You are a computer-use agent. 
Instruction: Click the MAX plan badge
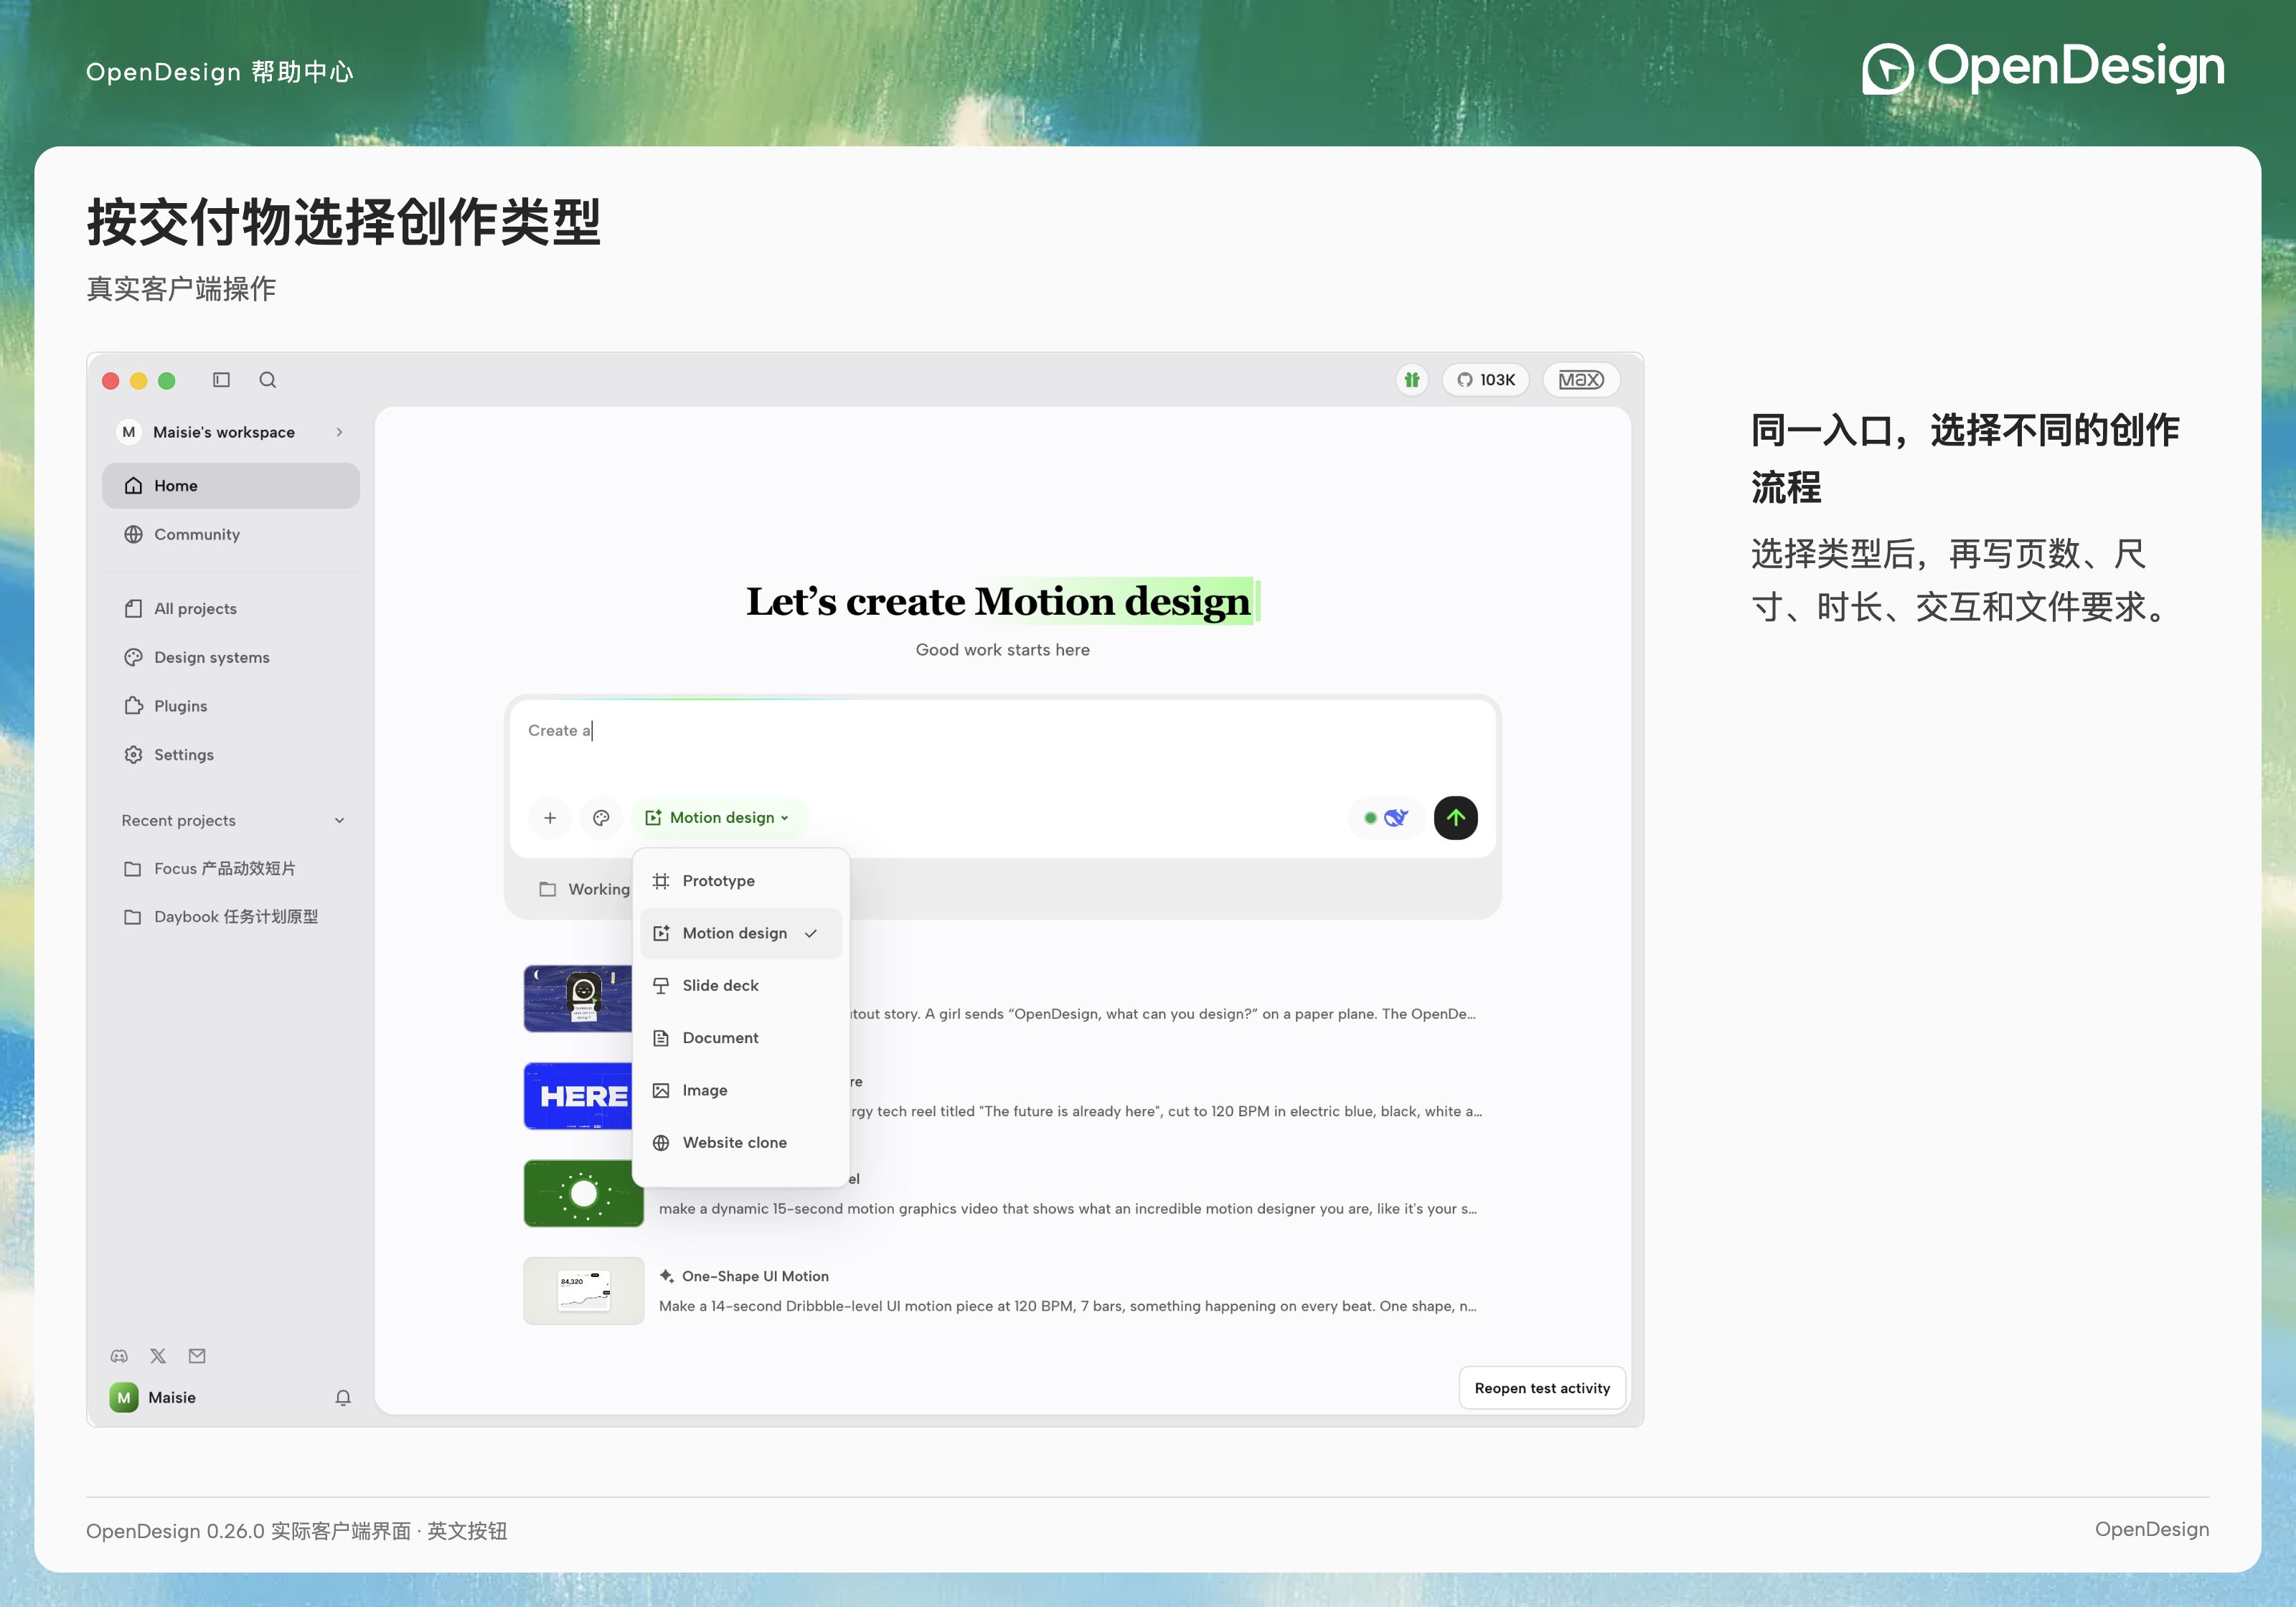click(1581, 380)
